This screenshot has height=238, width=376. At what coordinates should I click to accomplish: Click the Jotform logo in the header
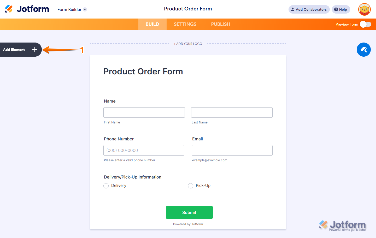[x=27, y=9]
